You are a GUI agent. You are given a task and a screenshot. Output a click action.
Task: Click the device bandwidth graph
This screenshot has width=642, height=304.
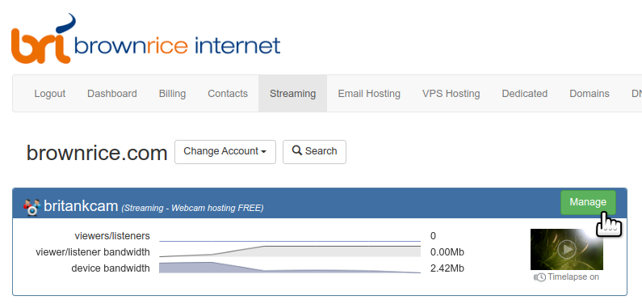[290, 268]
